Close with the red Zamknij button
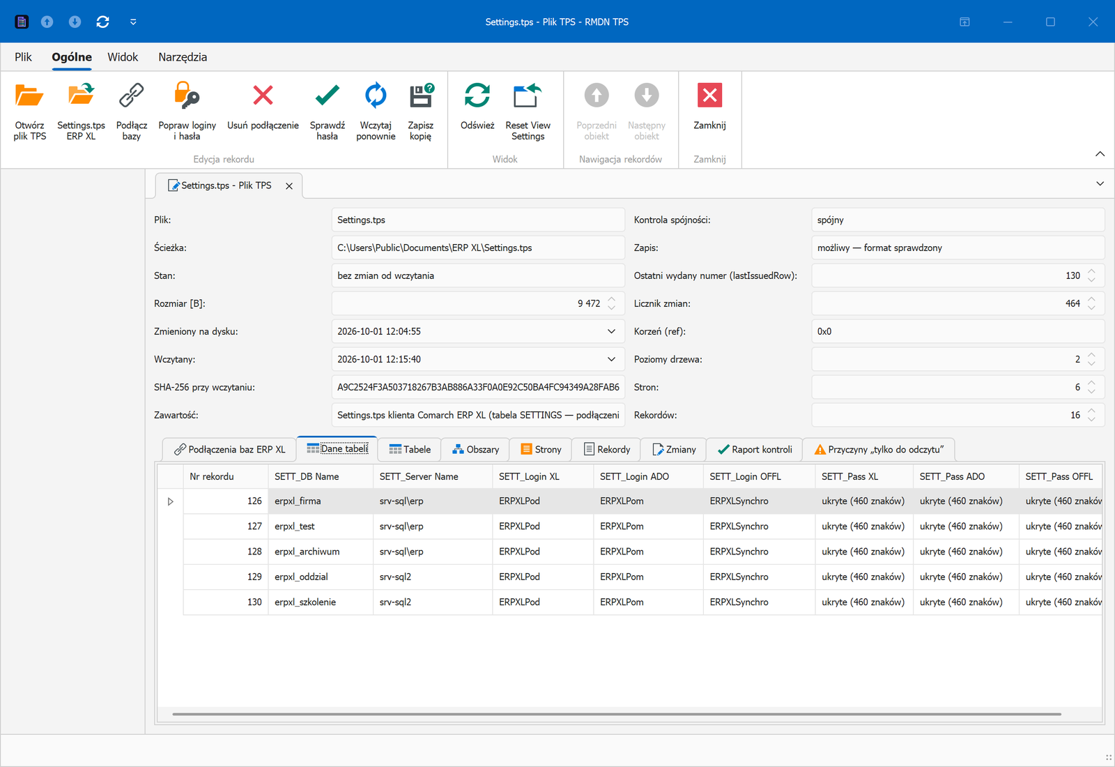This screenshot has height=767, width=1115. pyautogui.click(x=709, y=112)
